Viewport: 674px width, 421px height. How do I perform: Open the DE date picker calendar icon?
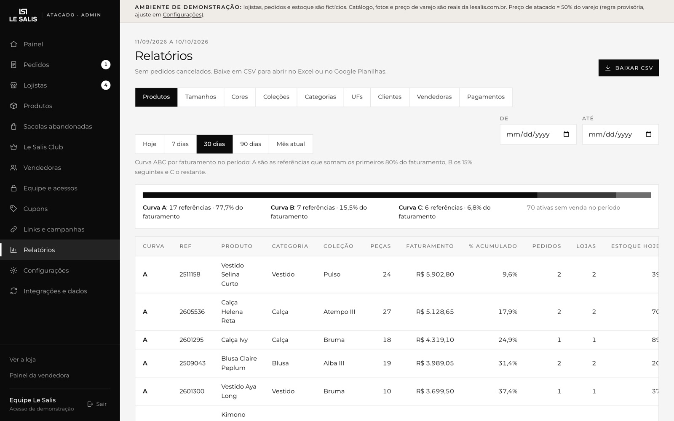pyautogui.click(x=566, y=134)
